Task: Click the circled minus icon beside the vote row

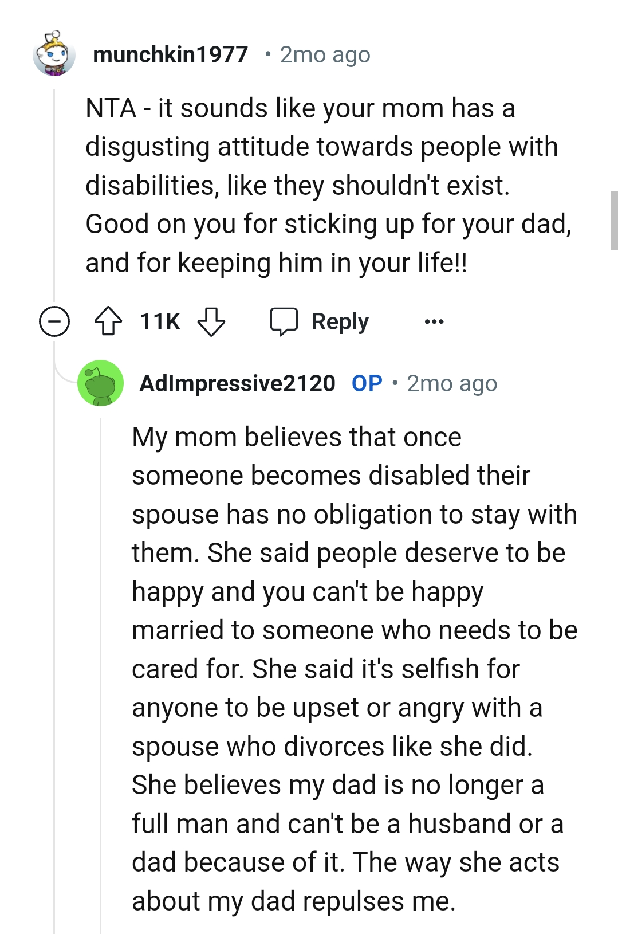Action: [54, 321]
